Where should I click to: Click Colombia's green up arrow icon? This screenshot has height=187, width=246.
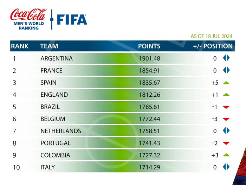tap(226, 155)
